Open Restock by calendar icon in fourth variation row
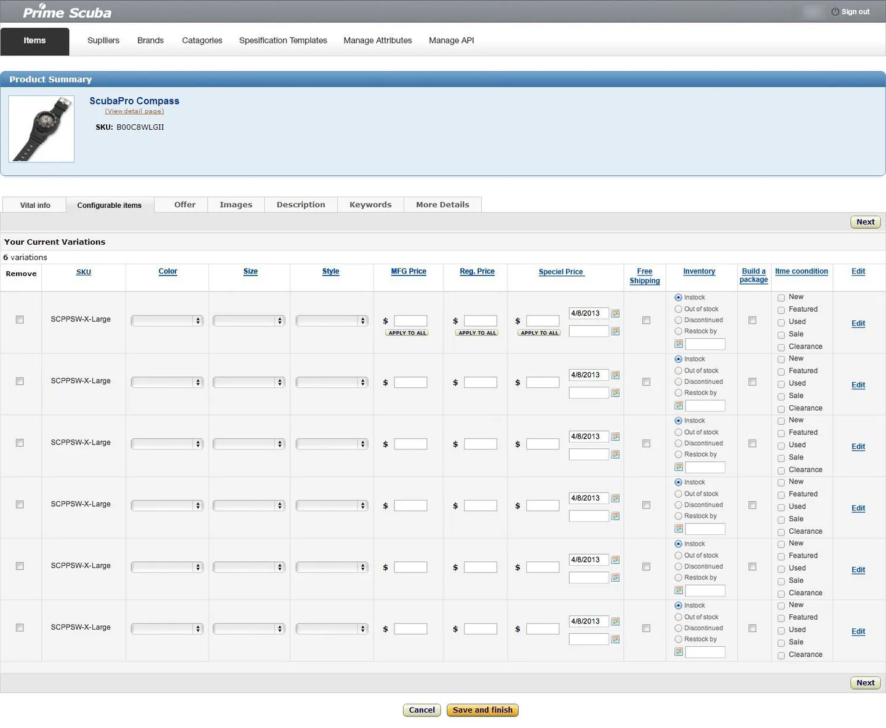886x728 pixels. pyautogui.click(x=679, y=529)
